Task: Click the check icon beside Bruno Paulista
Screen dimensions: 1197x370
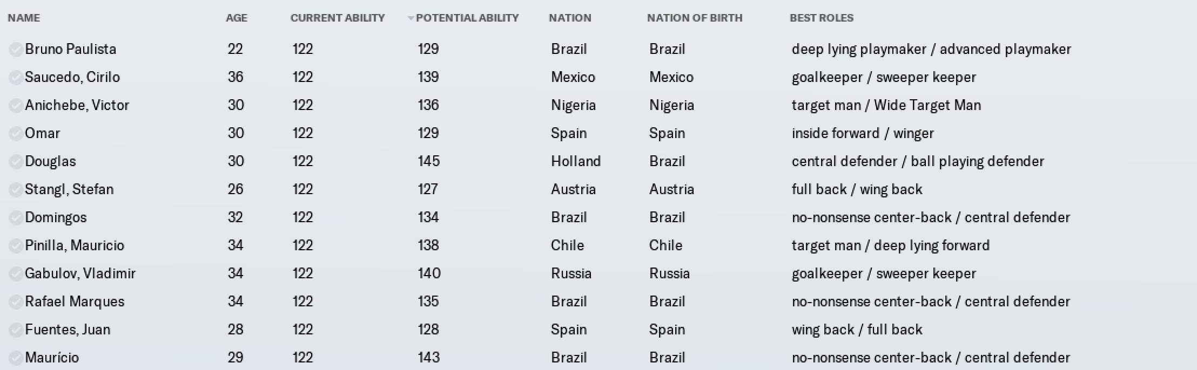Action: [x=16, y=50]
